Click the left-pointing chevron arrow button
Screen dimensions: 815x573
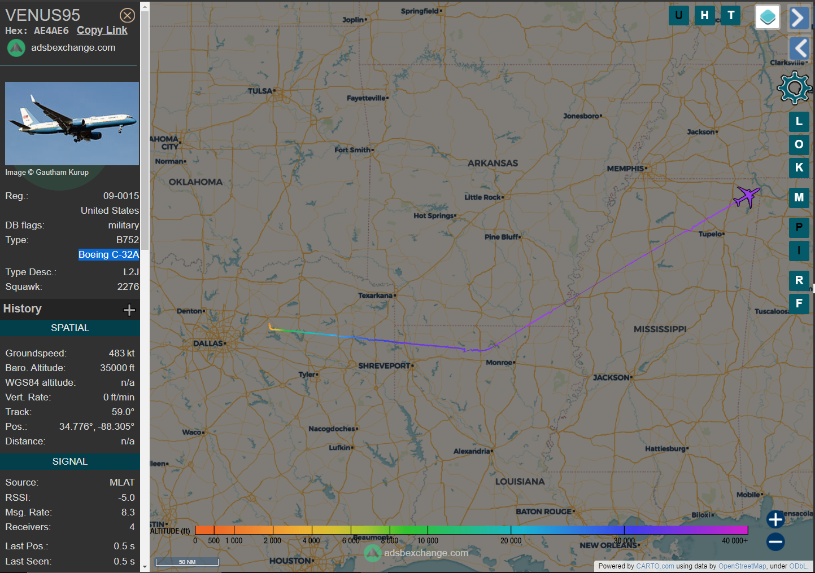click(x=799, y=48)
